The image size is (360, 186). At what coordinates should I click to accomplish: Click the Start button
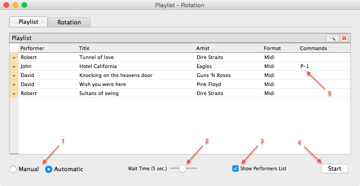(x=335, y=168)
